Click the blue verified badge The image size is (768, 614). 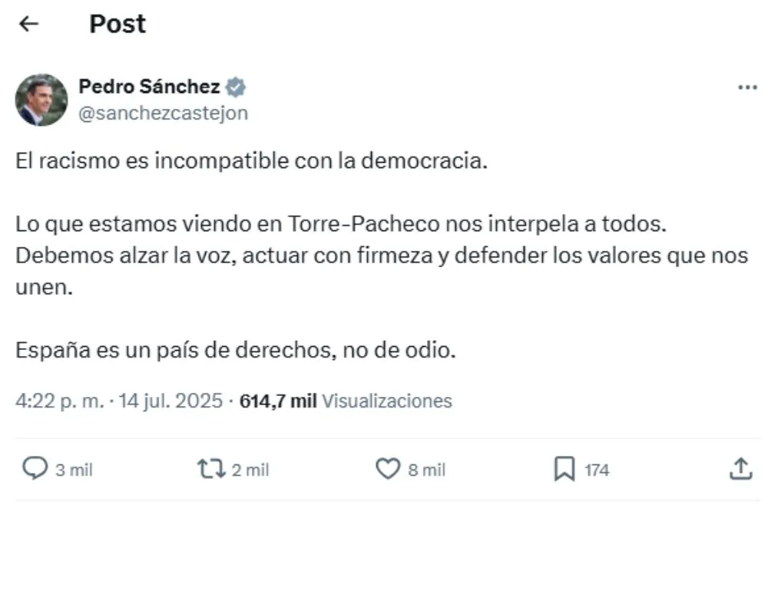(x=237, y=87)
